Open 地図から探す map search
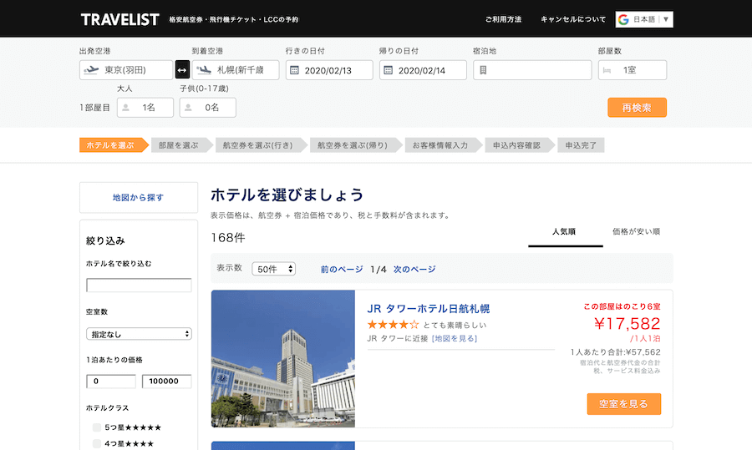752x450 pixels. (138, 197)
